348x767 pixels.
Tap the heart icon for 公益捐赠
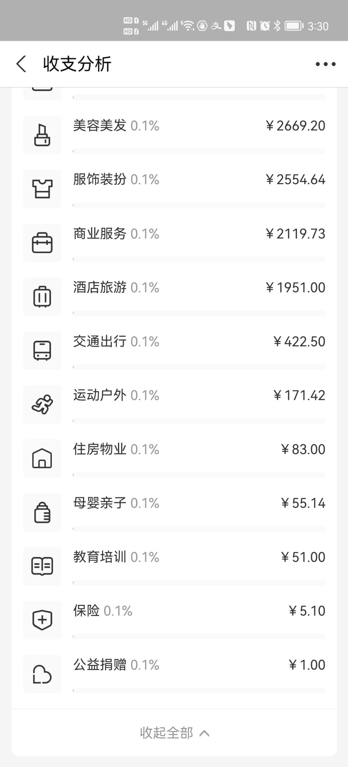tap(42, 674)
